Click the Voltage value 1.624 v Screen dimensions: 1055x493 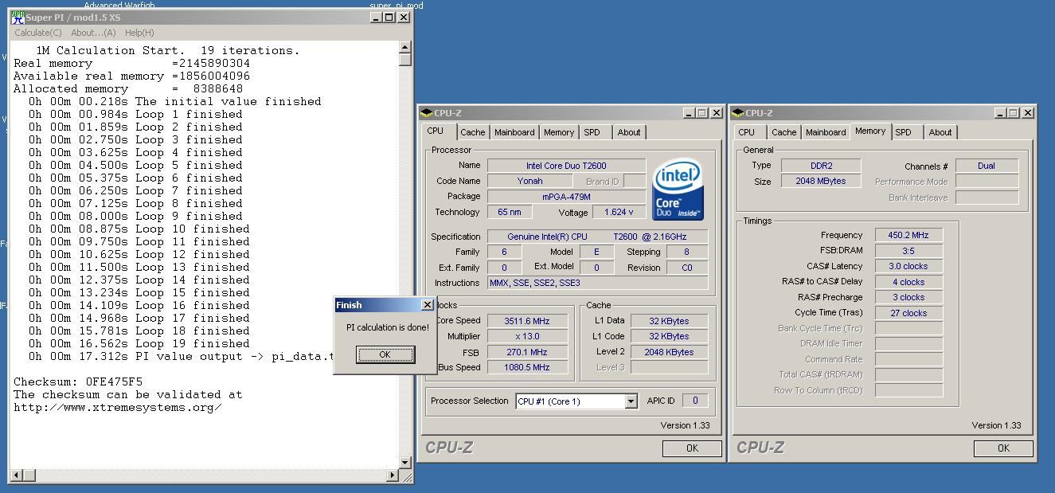619,212
